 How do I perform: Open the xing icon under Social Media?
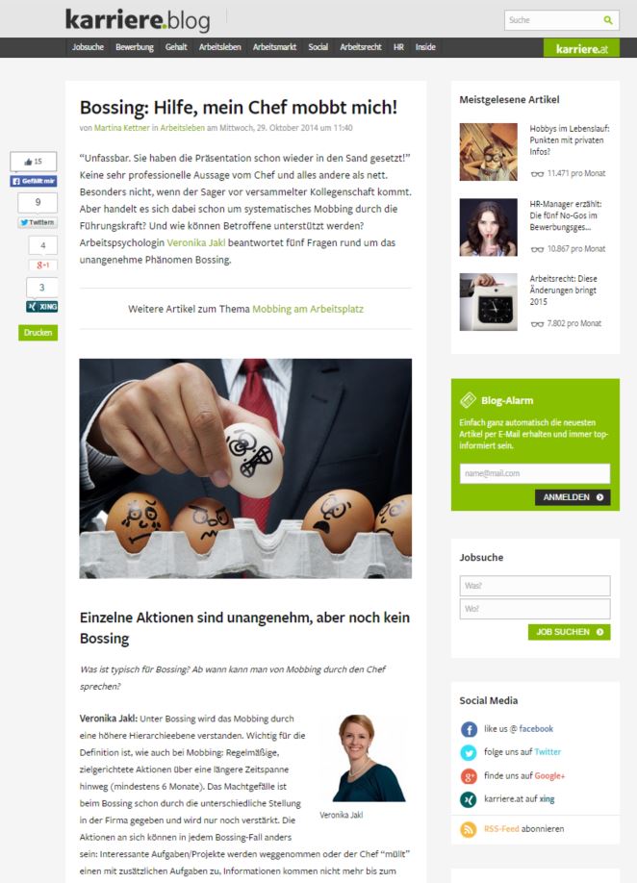point(469,799)
